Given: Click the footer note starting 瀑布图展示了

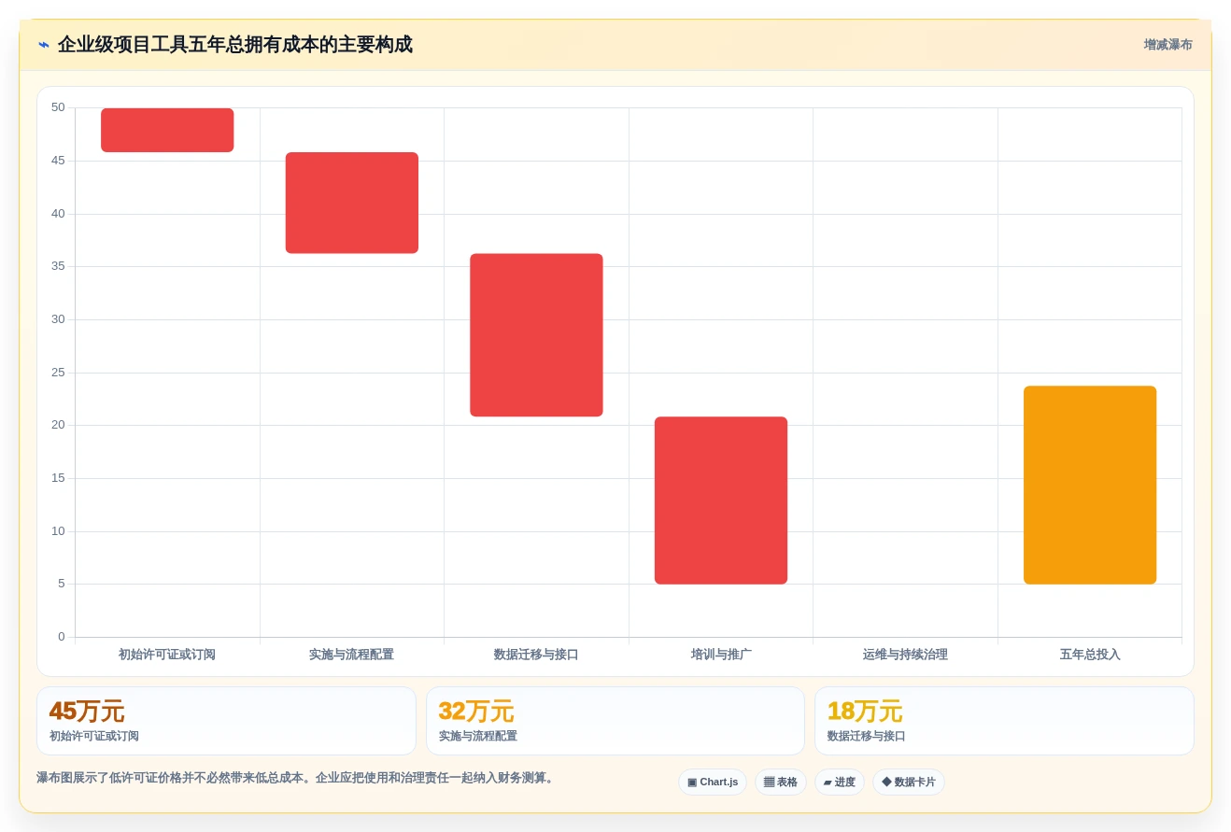Looking at the screenshot, I should click(x=297, y=778).
